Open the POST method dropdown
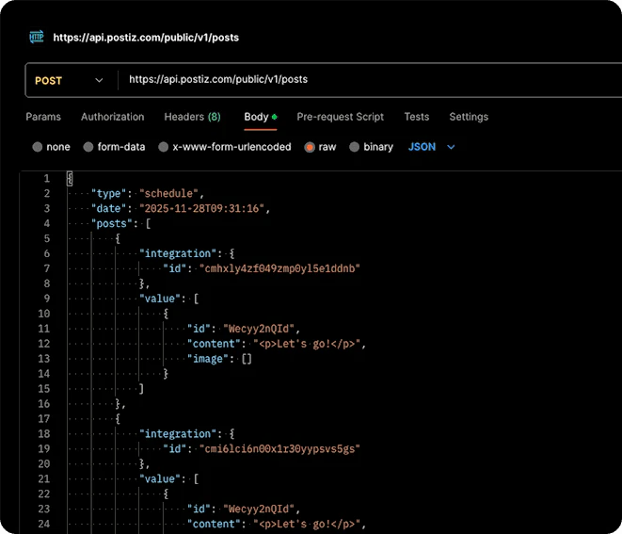 [x=69, y=80]
